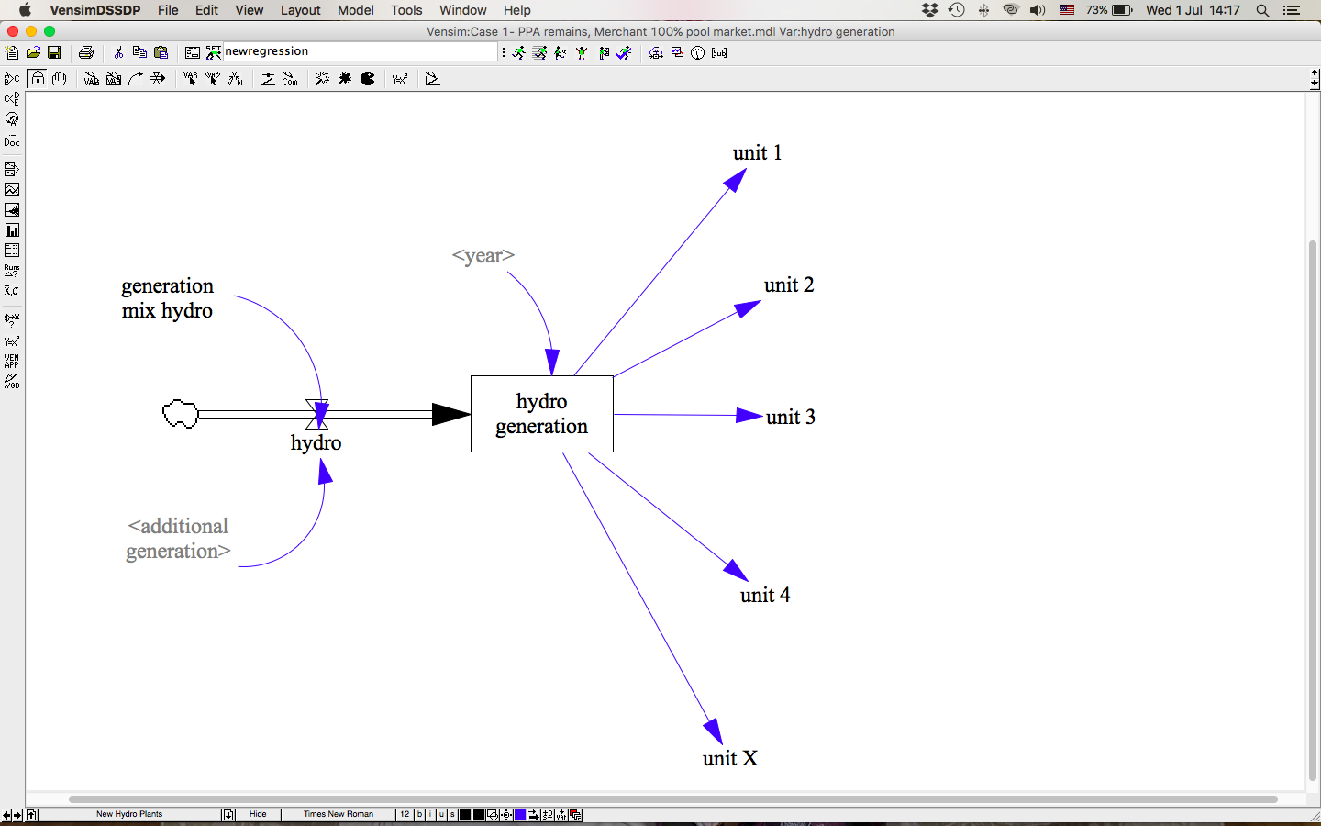
Task: Open the View menu
Action: tap(249, 10)
